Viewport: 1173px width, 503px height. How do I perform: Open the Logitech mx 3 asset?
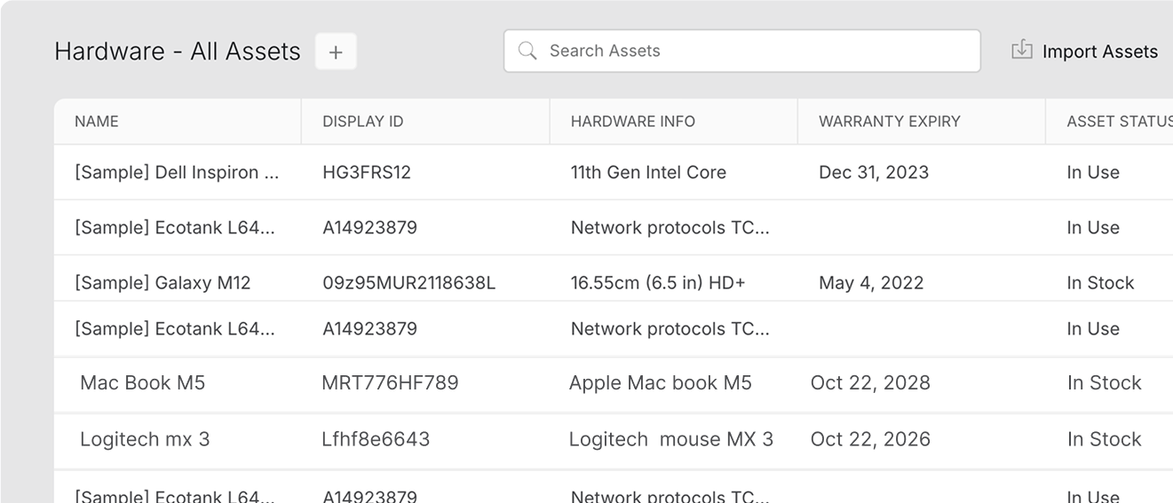(145, 439)
